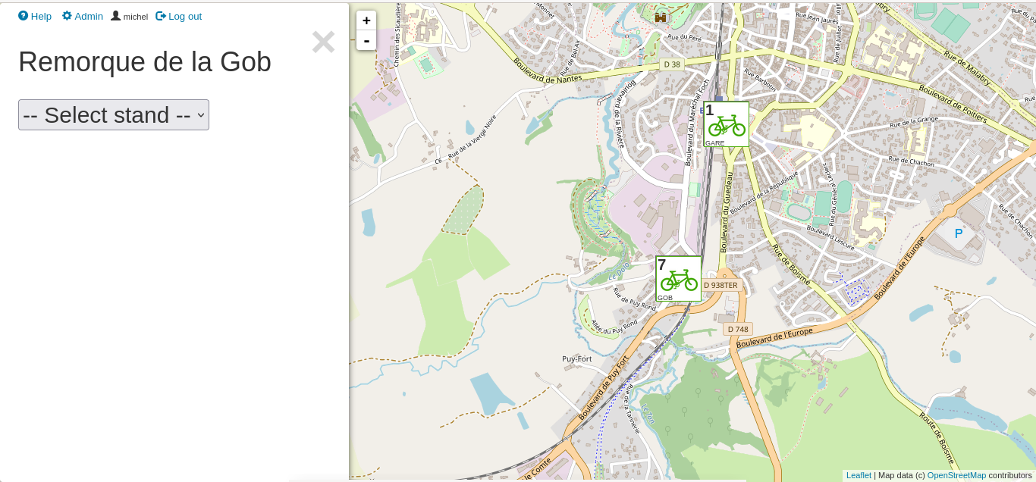This screenshot has height=482, width=1036.
Task: Zoom out on the map
Action: point(366,40)
